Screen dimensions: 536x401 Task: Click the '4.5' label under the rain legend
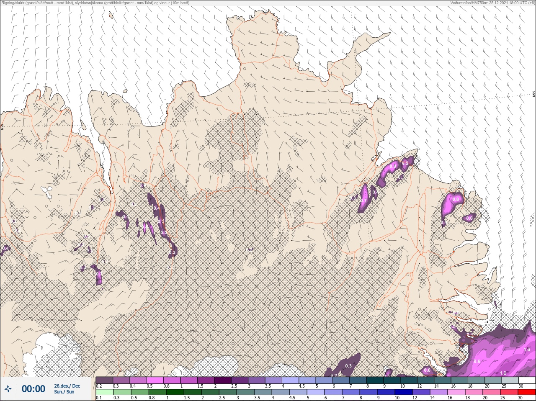(x=292, y=398)
